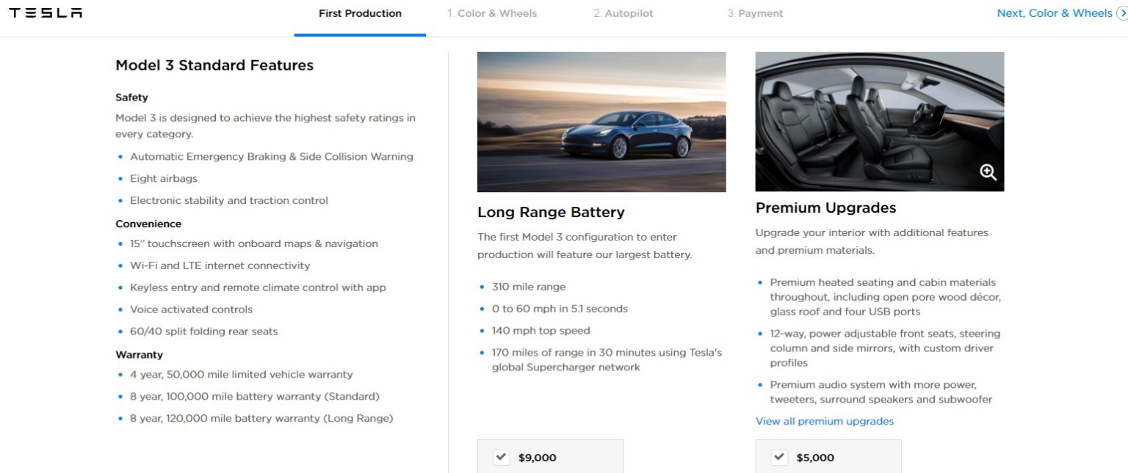The width and height of the screenshot is (1128, 473).
Task: Select the First Production tab
Action: click(x=360, y=13)
